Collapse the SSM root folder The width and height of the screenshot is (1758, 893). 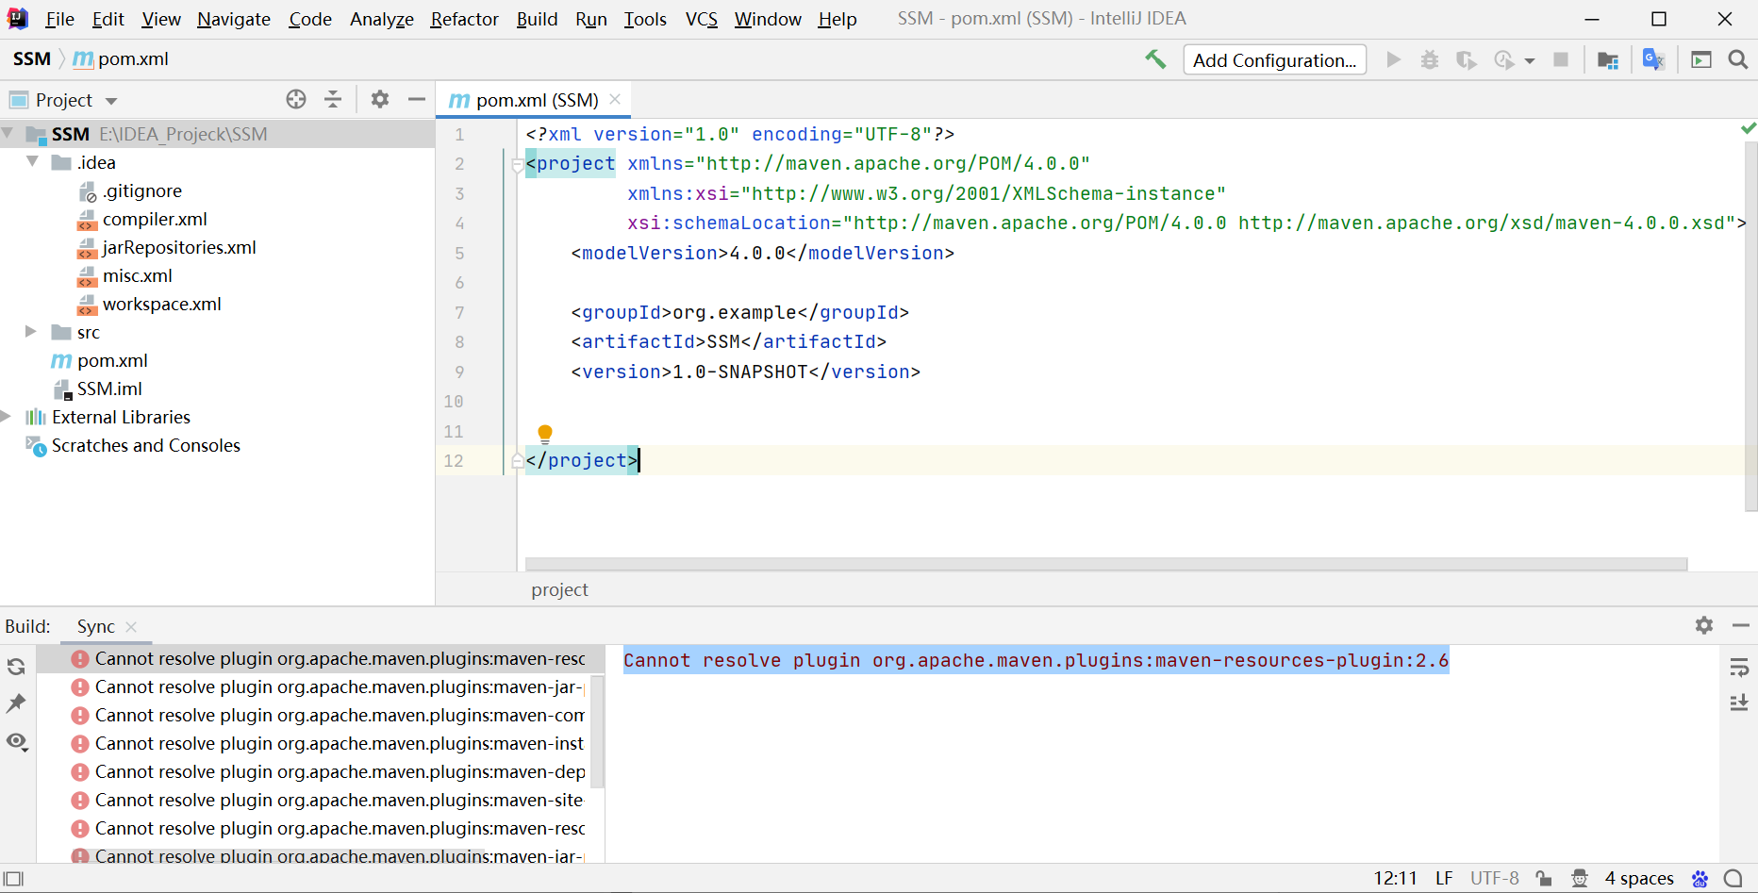(x=8, y=134)
